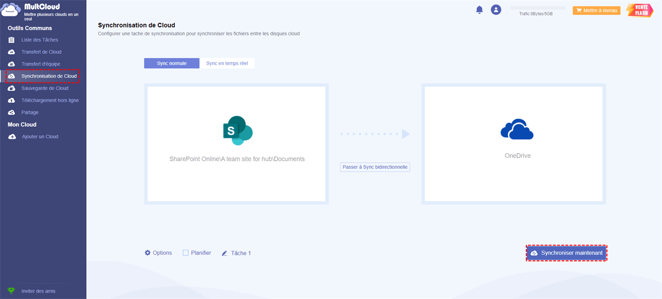Click the MultCloud logo
Image resolution: width=662 pixels, height=299 pixels.
pos(11,11)
